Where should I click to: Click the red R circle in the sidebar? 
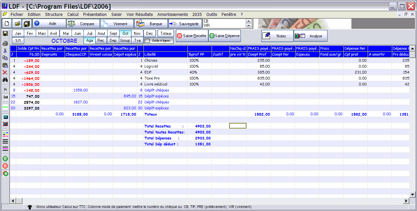5,166
